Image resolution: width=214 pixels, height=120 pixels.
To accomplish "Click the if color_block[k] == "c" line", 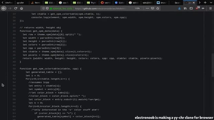I will [x=55, y=113].
